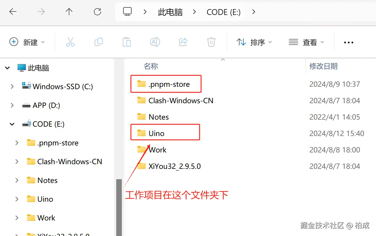Click chevron after the computer icon
376x236 pixels.
[x=145, y=12]
